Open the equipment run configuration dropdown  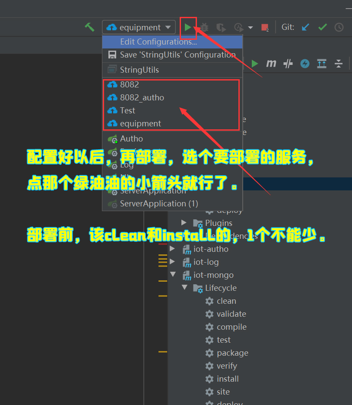139,27
